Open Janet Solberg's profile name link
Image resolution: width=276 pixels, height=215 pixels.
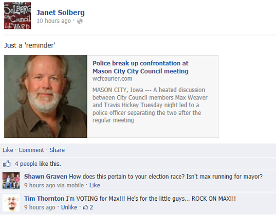coord(60,12)
